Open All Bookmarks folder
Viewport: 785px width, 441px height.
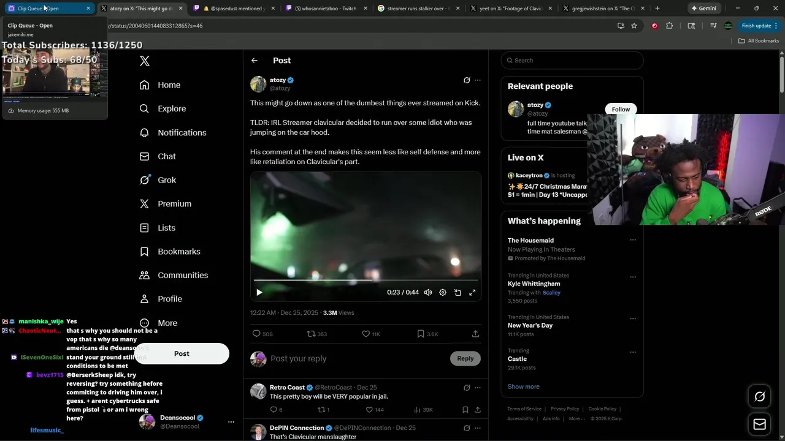(759, 41)
